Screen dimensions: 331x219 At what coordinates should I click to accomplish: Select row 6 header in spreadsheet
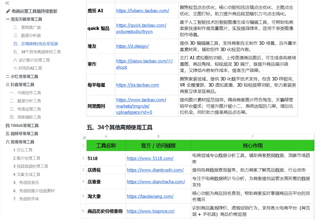(83, 211)
